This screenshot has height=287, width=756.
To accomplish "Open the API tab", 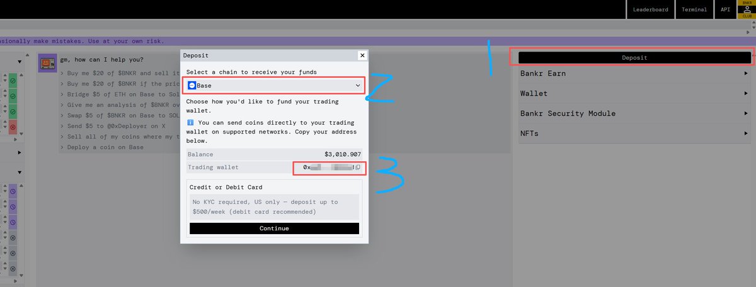I will click(725, 9).
